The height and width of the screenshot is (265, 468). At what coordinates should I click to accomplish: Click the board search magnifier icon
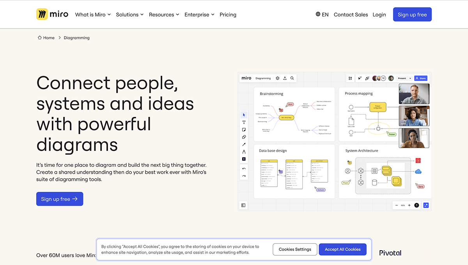[x=292, y=78]
